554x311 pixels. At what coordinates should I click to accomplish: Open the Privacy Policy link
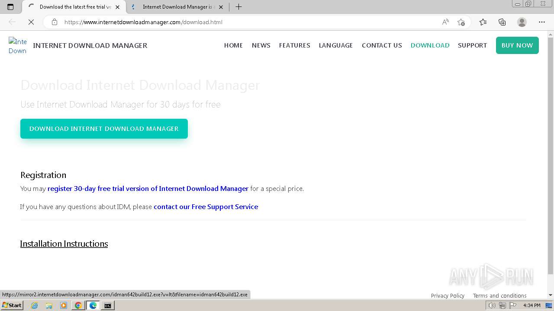coord(448,295)
